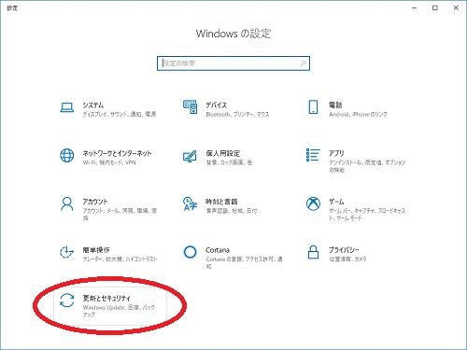
Task: Select the デバイス heading text
Action: [x=216, y=105]
